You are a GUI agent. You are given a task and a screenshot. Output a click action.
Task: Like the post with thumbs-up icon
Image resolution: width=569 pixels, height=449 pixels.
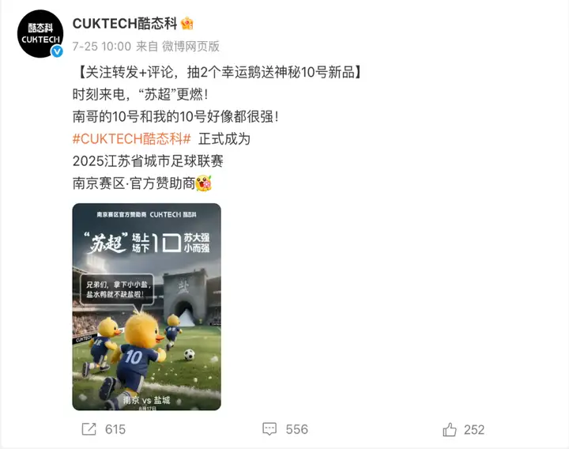[449, 429]
